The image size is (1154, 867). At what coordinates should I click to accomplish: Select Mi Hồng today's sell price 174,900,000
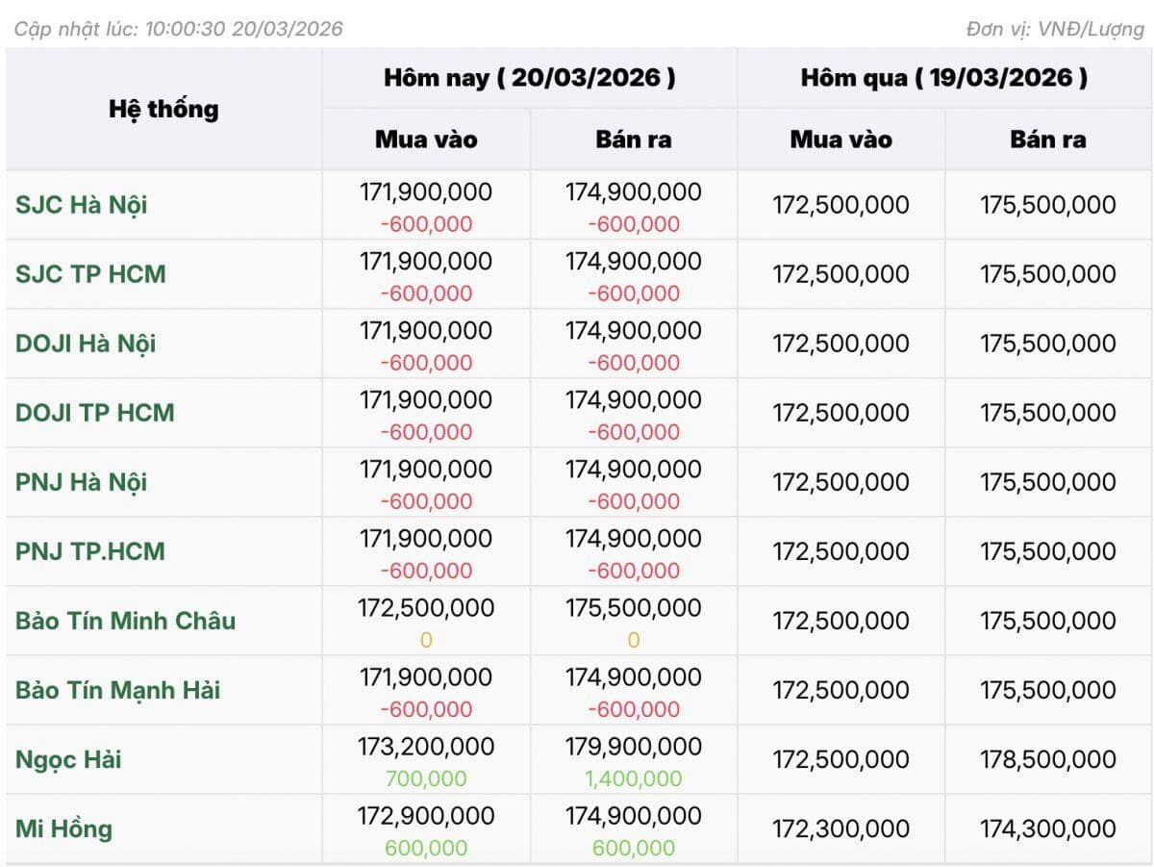(x=634, y=816)
